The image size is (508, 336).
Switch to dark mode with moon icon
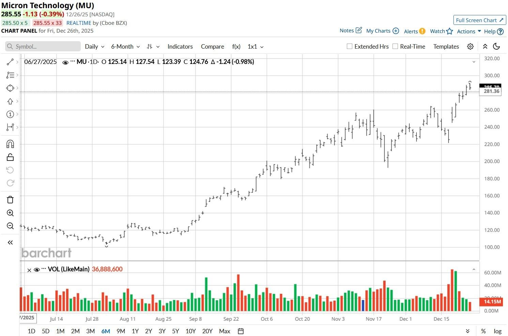pyautogui.click(x=496, y=47)
